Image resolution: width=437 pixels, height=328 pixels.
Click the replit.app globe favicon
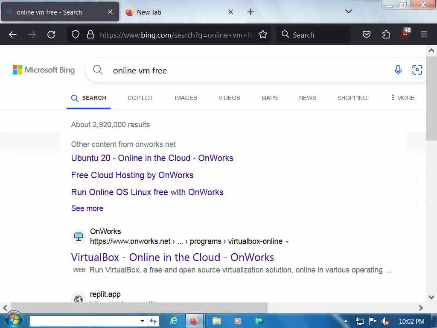pos(79,299)
